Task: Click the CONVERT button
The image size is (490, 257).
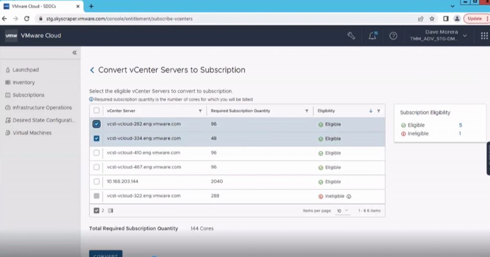Action: (x=106, y=254)
